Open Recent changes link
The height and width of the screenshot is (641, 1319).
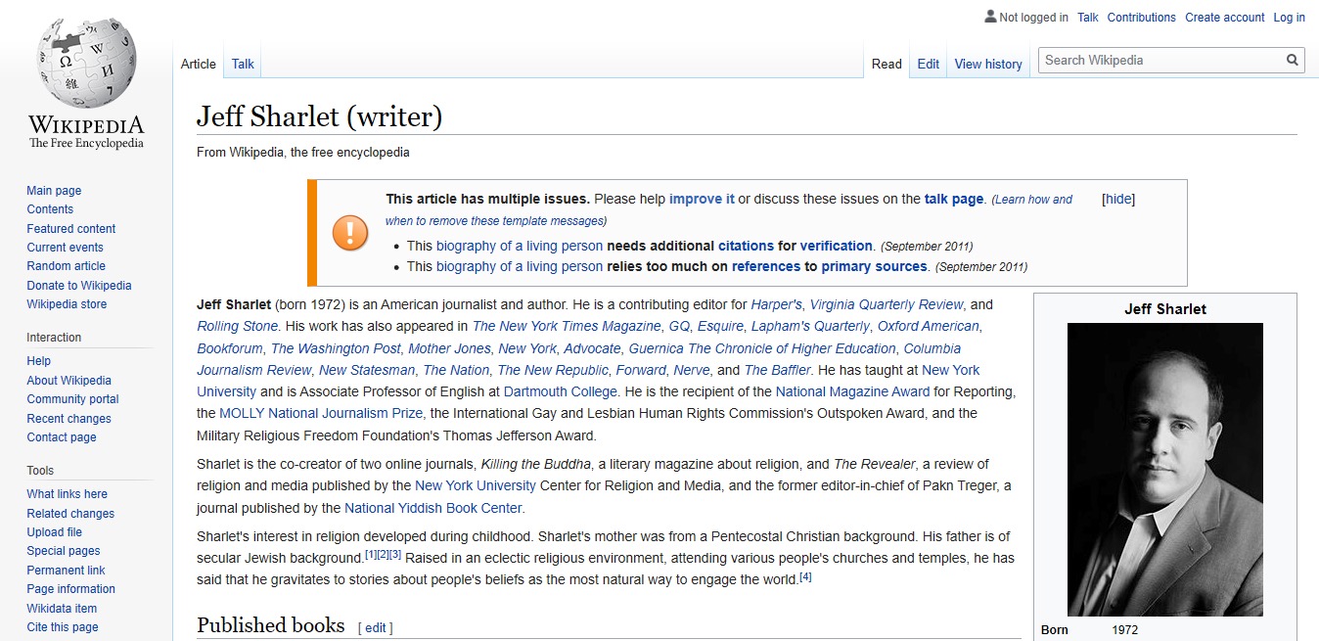tap(68, 419)
